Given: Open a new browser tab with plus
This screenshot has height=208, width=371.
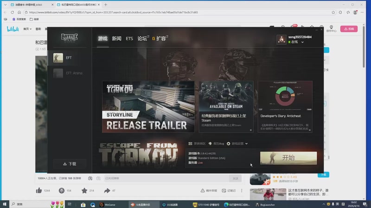Looking at the screenshot, I should (x=106, y=5).
